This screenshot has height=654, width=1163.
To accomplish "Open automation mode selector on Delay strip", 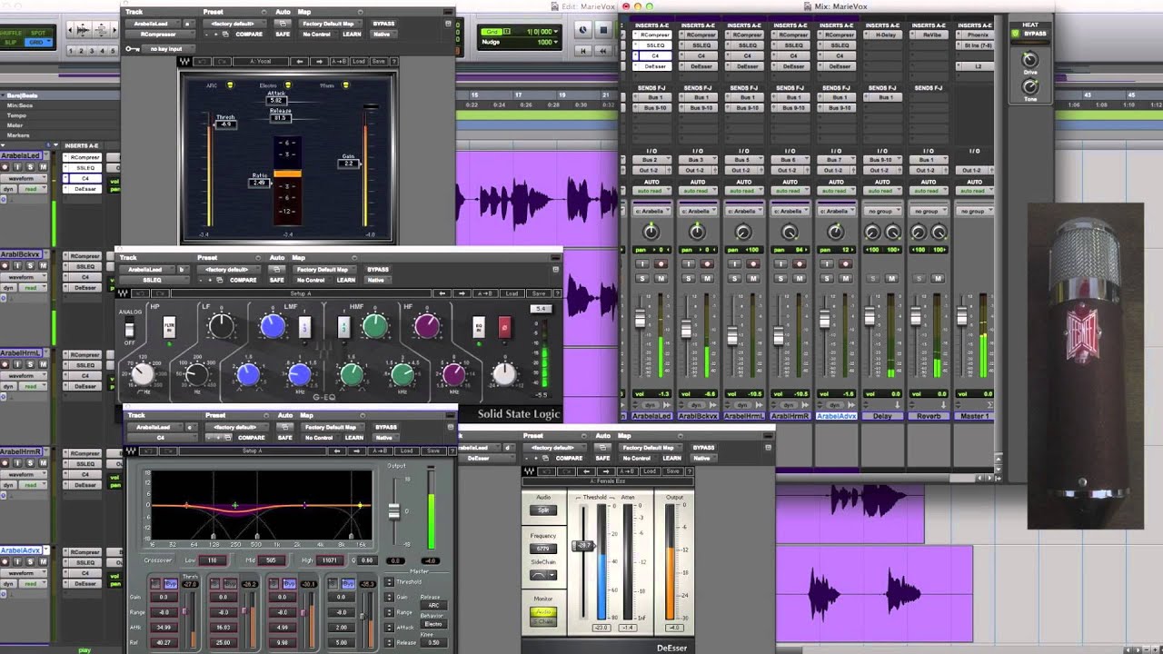I will pos(881,191).
